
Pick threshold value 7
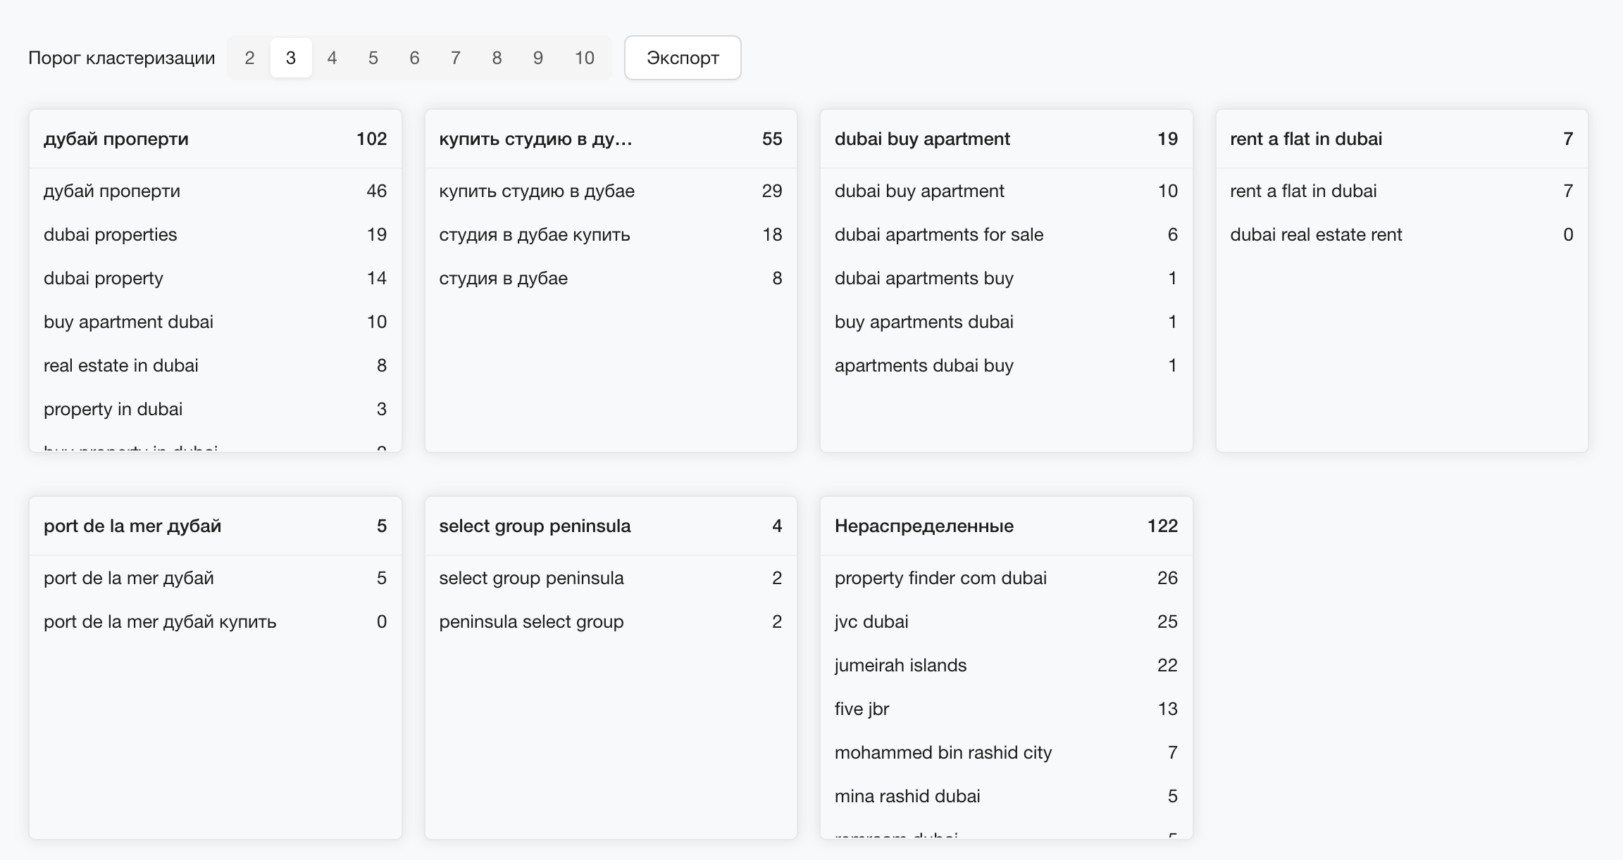[x=456, y=58]
